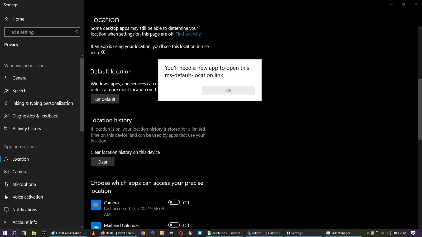Expand the taskbar toolbar overflow chevron
This screenshot has height=237, width=422.
(x=377, y=232)
